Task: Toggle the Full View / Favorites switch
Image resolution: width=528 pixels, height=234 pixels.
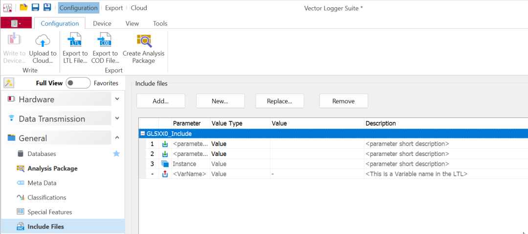Action: pos(78,83)
